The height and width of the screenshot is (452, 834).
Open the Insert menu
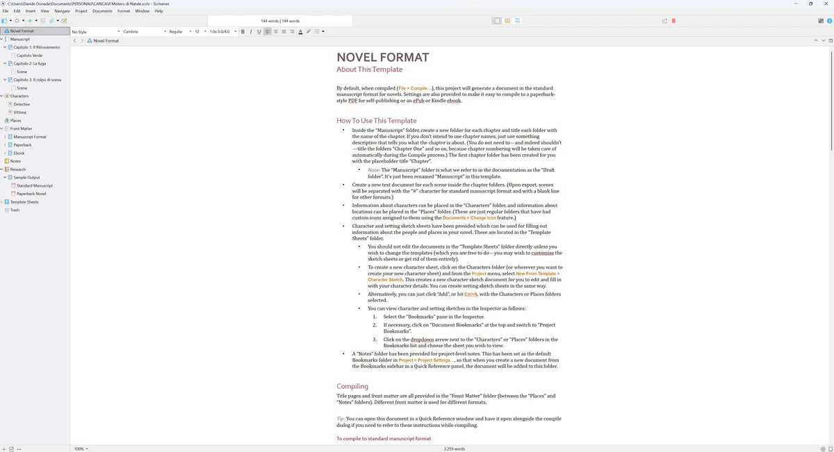(31, 11)
